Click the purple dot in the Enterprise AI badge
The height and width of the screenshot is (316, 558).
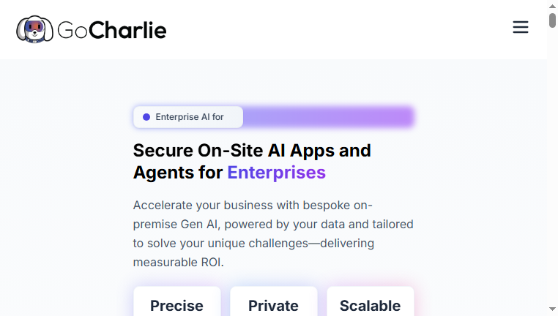coord(146,117)
